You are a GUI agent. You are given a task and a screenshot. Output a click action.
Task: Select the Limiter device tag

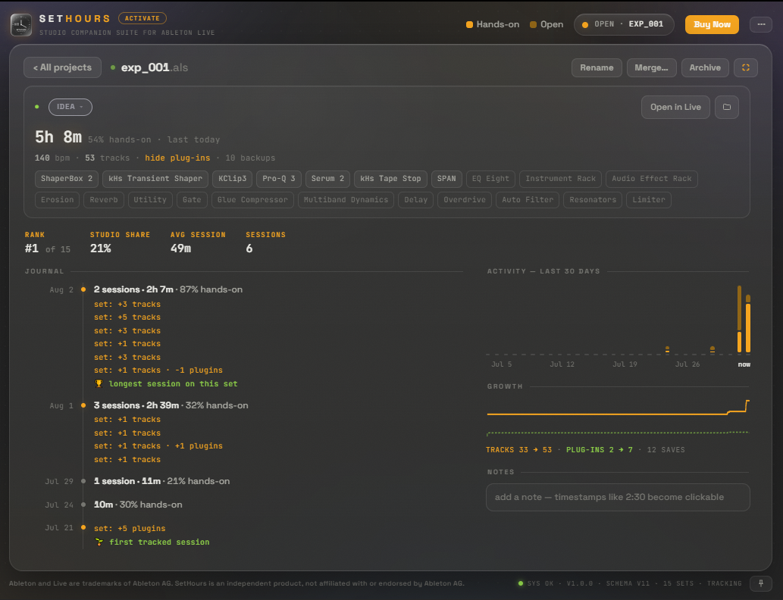pos(649,200)
